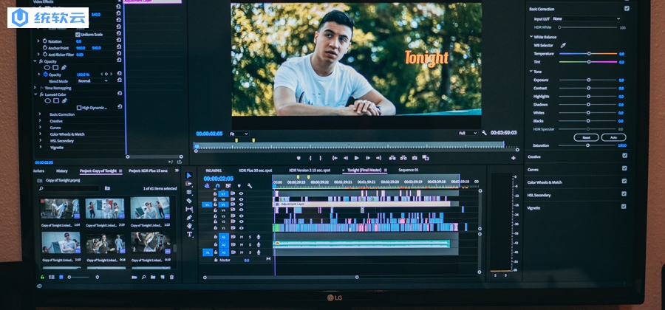Play the program monitor
This screenshot has height=310, width=665.
(x=357, y=158)
